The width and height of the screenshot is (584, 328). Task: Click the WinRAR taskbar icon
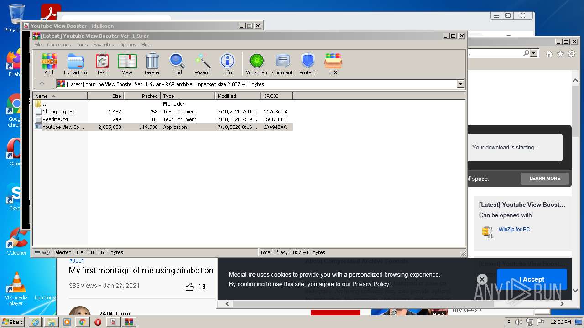pyautogui.click(x=129, y=322)
